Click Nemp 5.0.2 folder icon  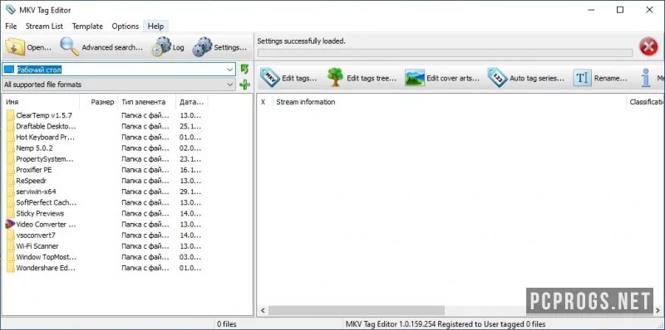pos(10,148)
